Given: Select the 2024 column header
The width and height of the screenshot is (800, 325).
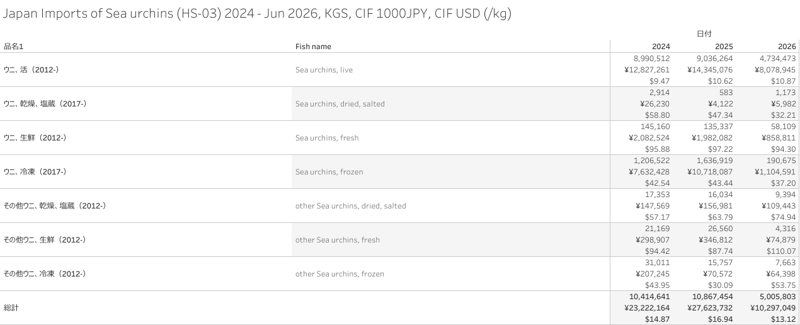Looking at the screenshot, I should point(661,47).
